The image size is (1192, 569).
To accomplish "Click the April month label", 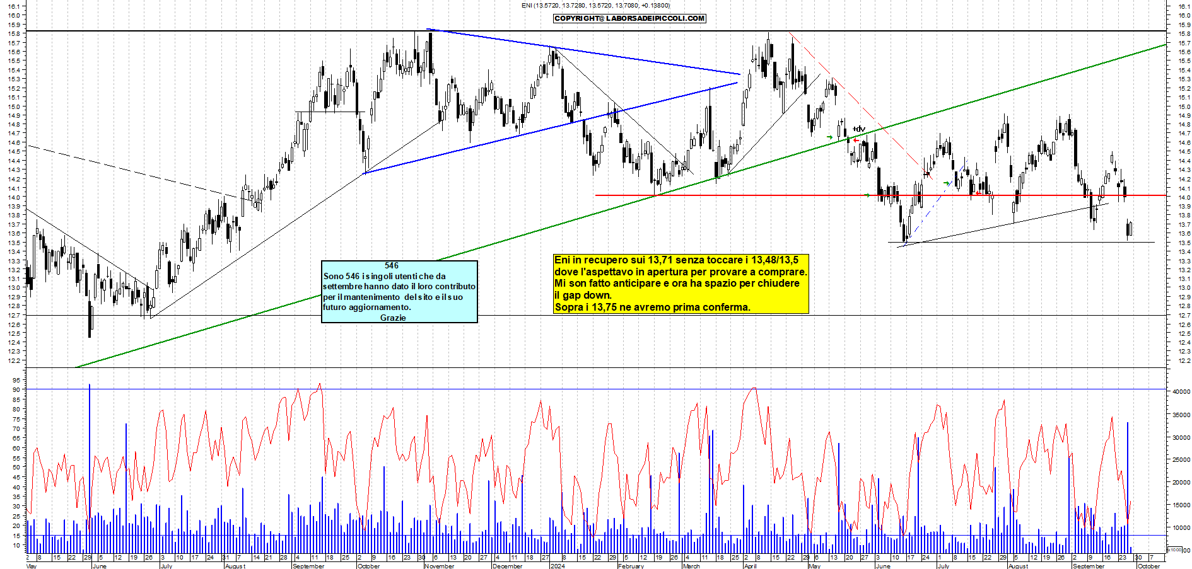I will (x=750, y=566).
